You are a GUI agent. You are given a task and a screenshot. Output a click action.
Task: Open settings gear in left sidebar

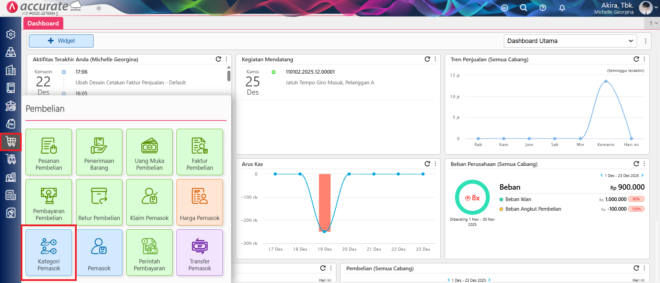[11, 34]
